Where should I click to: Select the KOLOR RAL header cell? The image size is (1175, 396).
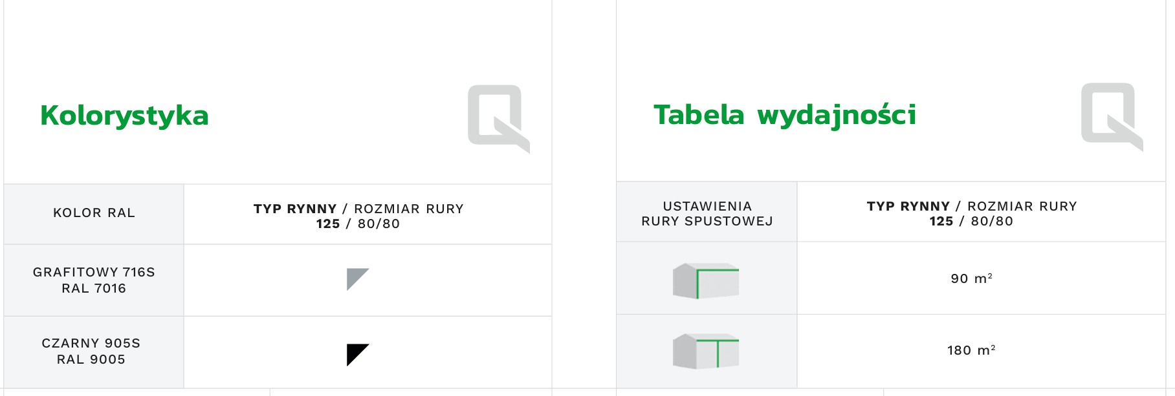click(x=94, y=214)
